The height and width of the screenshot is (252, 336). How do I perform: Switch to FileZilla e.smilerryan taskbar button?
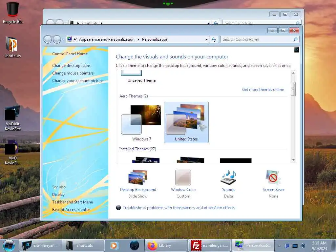click(x=209, y=245)
